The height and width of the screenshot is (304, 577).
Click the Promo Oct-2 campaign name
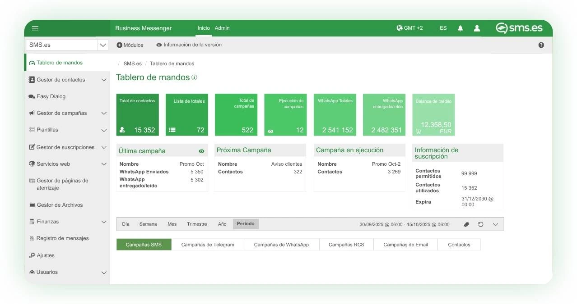pos(386,164)
